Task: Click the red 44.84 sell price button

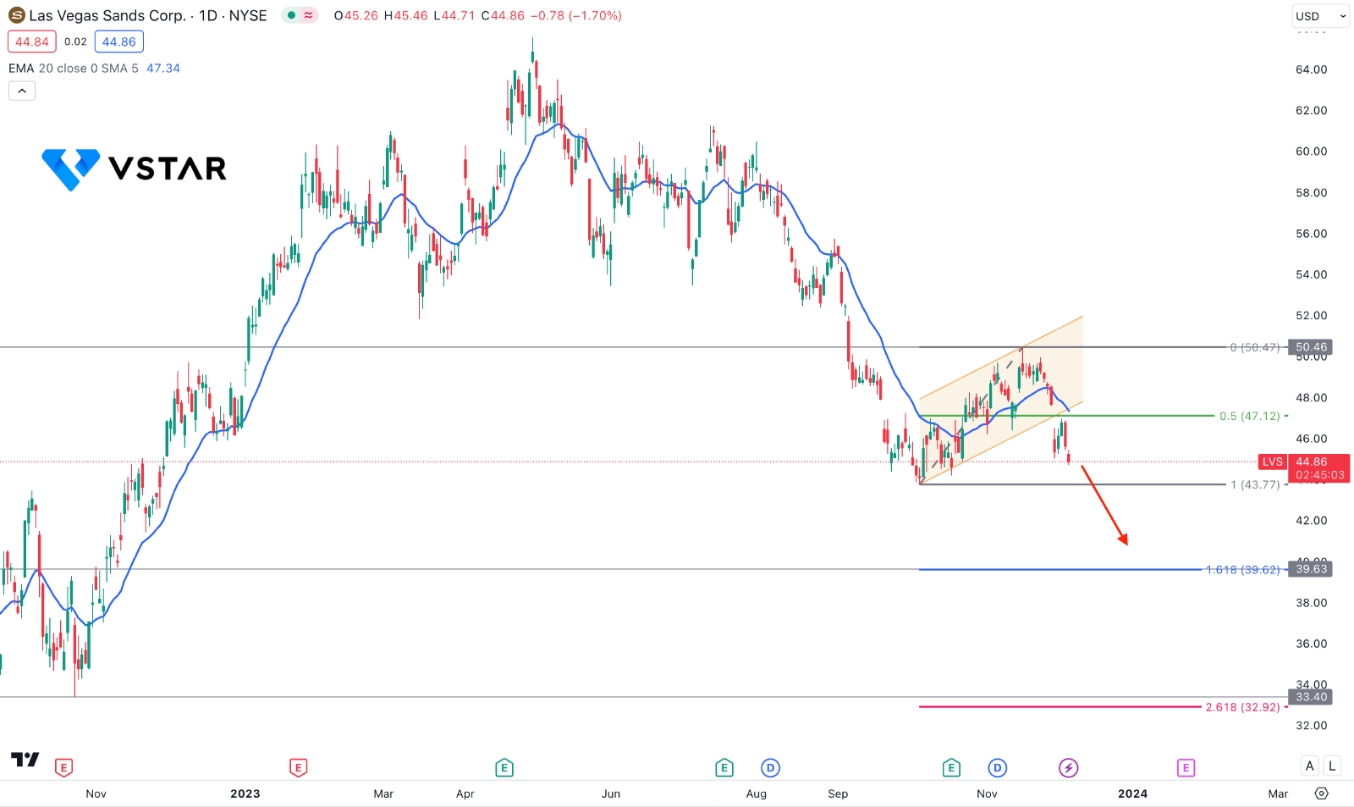Action: 32,41
